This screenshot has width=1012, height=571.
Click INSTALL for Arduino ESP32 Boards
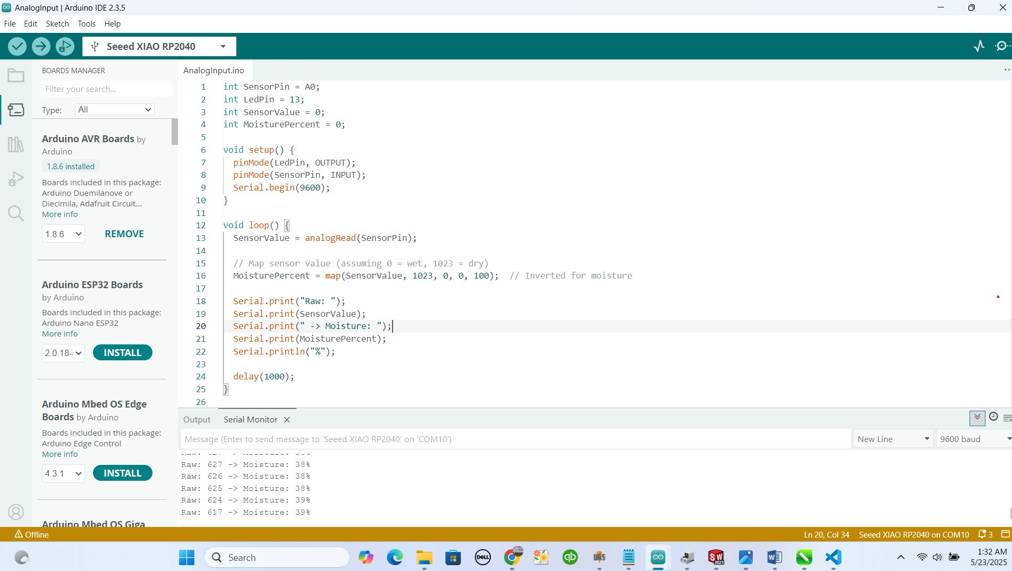(123, 353)
